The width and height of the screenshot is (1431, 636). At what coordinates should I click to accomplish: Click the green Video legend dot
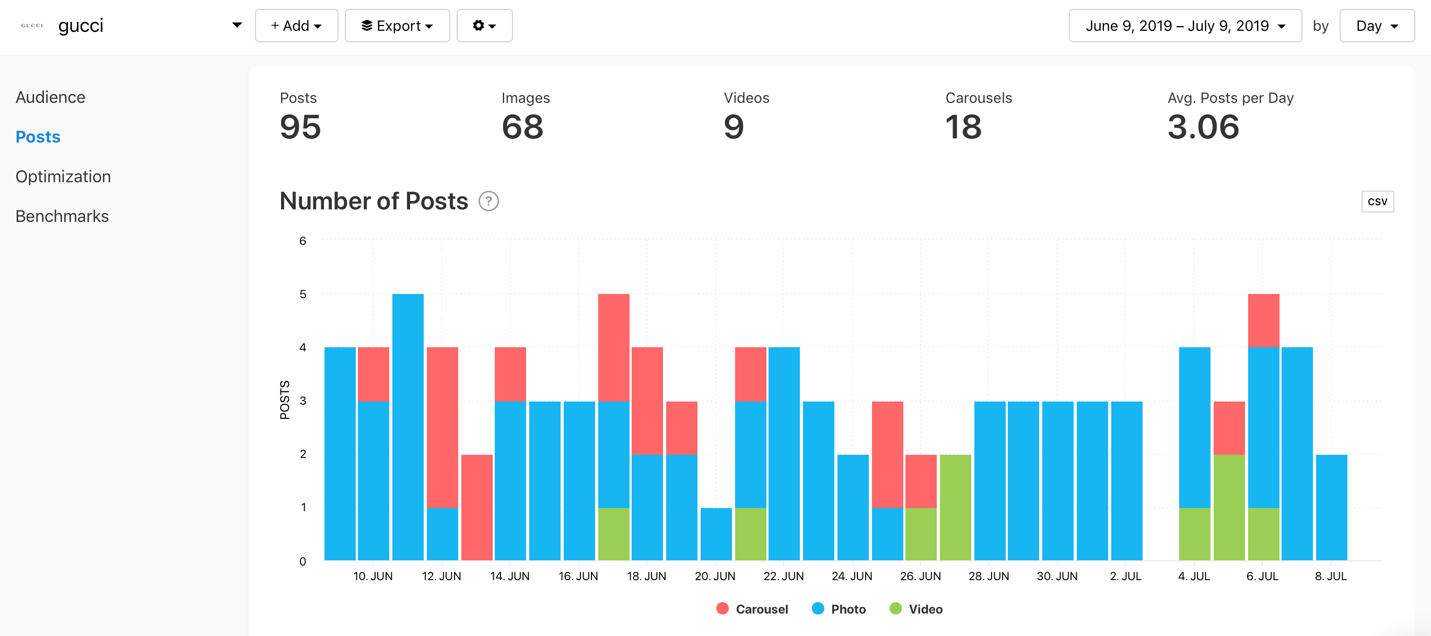pyautogui.click(x=895, y=608)
